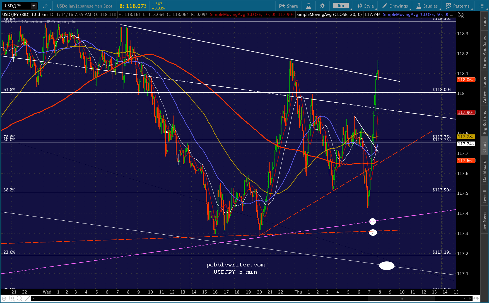489x303 pixels.
Task: Click the zoom in magnifier icon
Action: pos(12,299)
